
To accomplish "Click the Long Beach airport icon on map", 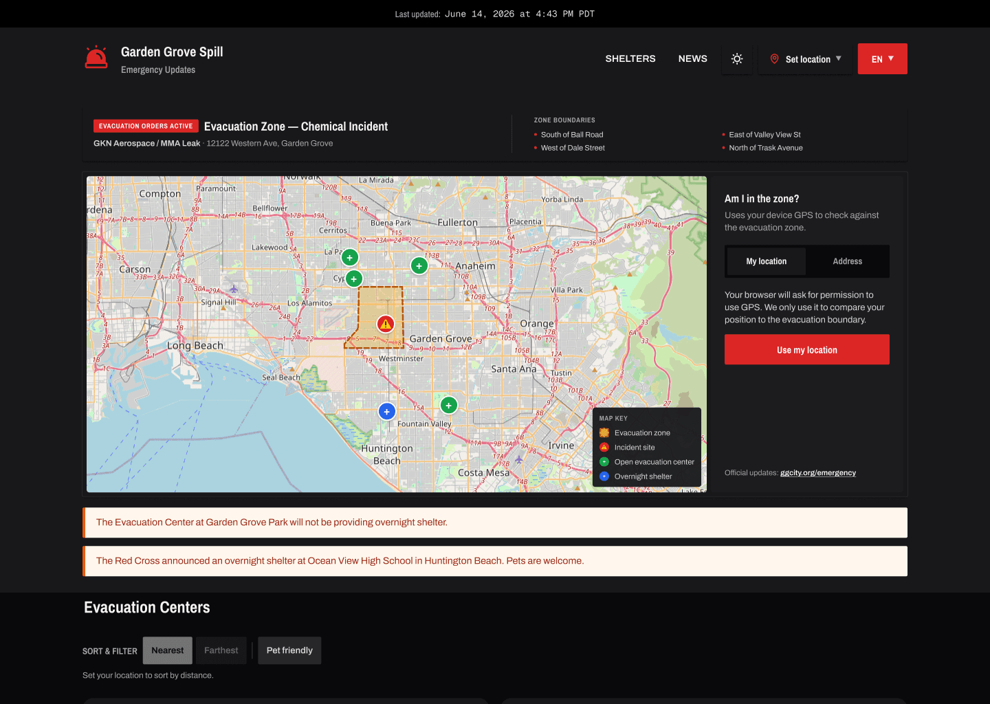I will [234, 289].
